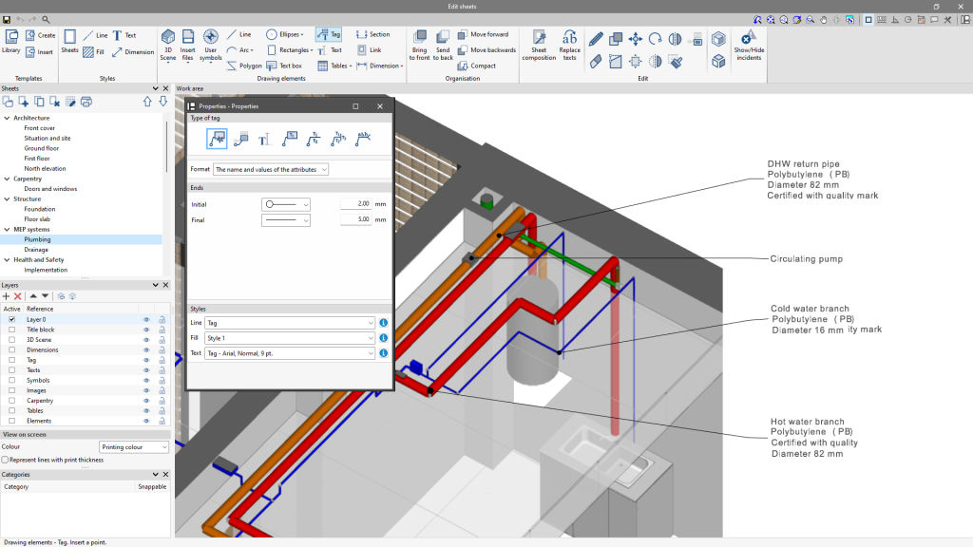Screen dimensions: 973x547
Task: Open the Initial end style dropdown
Action: coord(286,204)
